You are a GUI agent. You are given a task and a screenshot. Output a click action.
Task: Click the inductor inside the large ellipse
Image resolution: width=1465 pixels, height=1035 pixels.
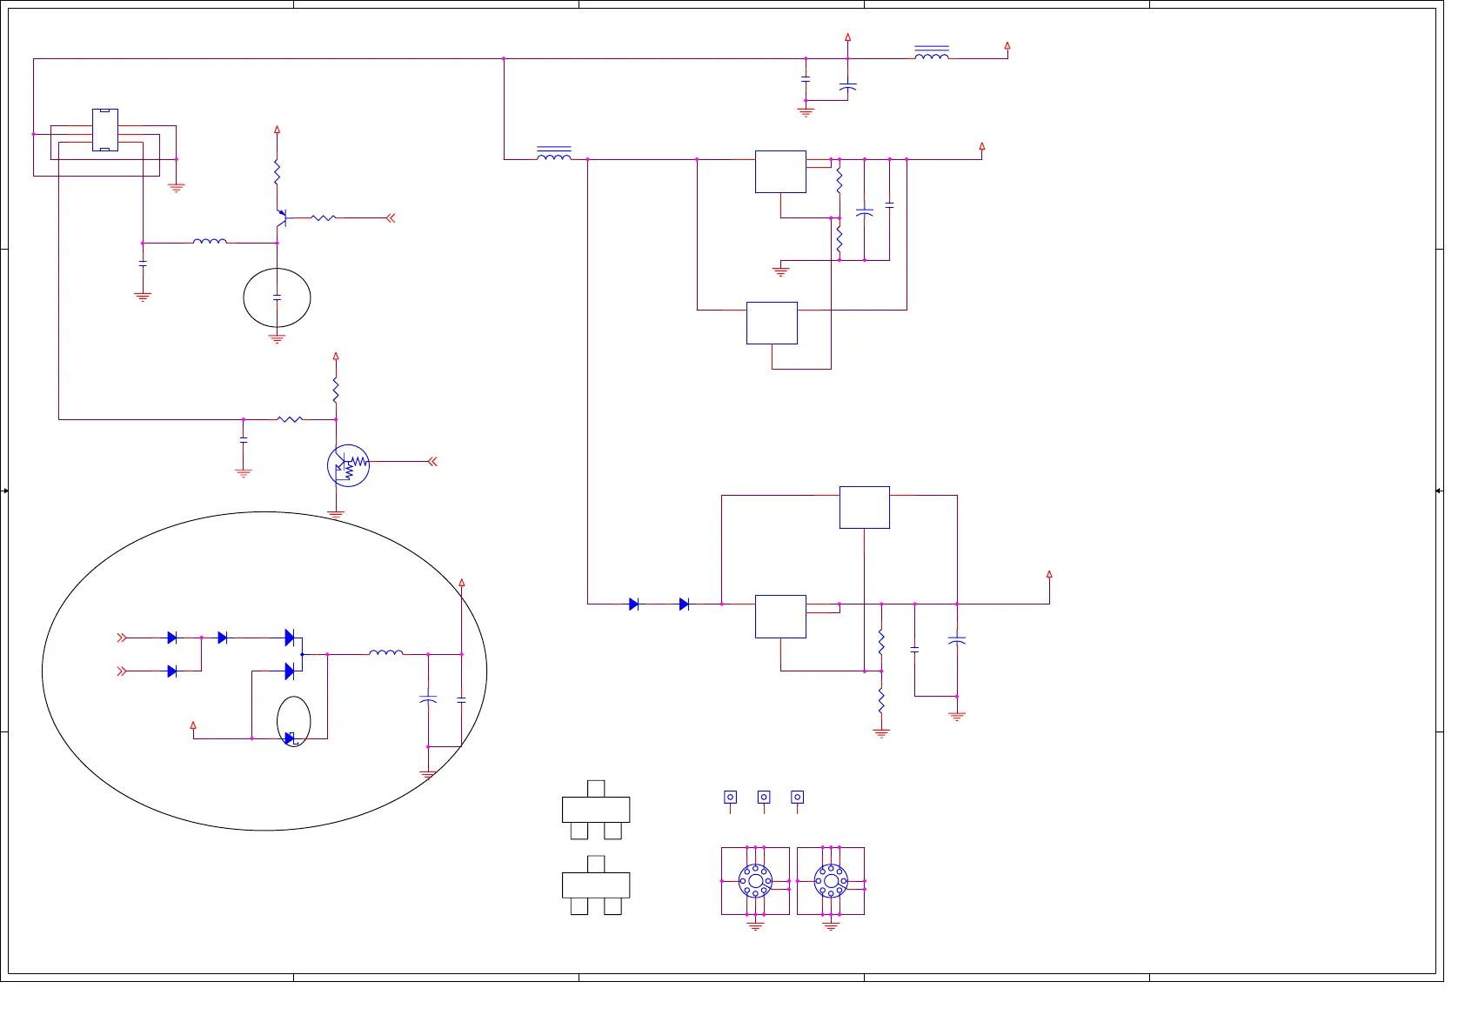point(386,652)
